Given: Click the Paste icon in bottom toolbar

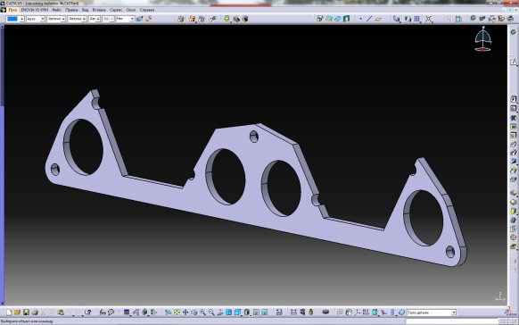Looking at the screenshot, I should click(x=61, y=312).
